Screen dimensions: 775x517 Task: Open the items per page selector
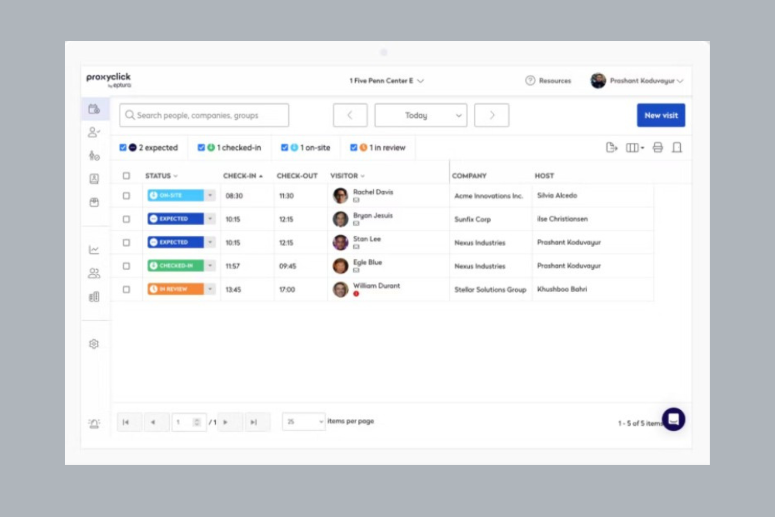304,422
